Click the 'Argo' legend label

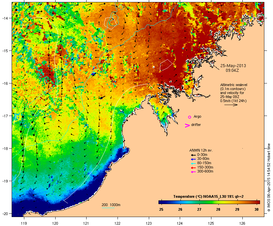(x=197, y=116)
